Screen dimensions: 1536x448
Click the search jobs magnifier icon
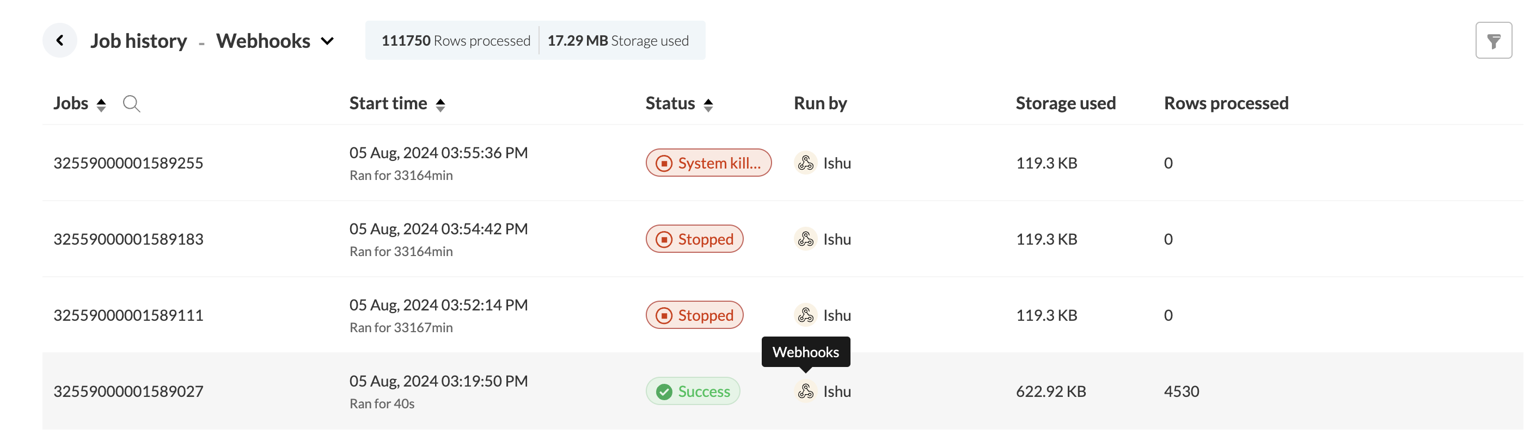[x=131, y=104]
